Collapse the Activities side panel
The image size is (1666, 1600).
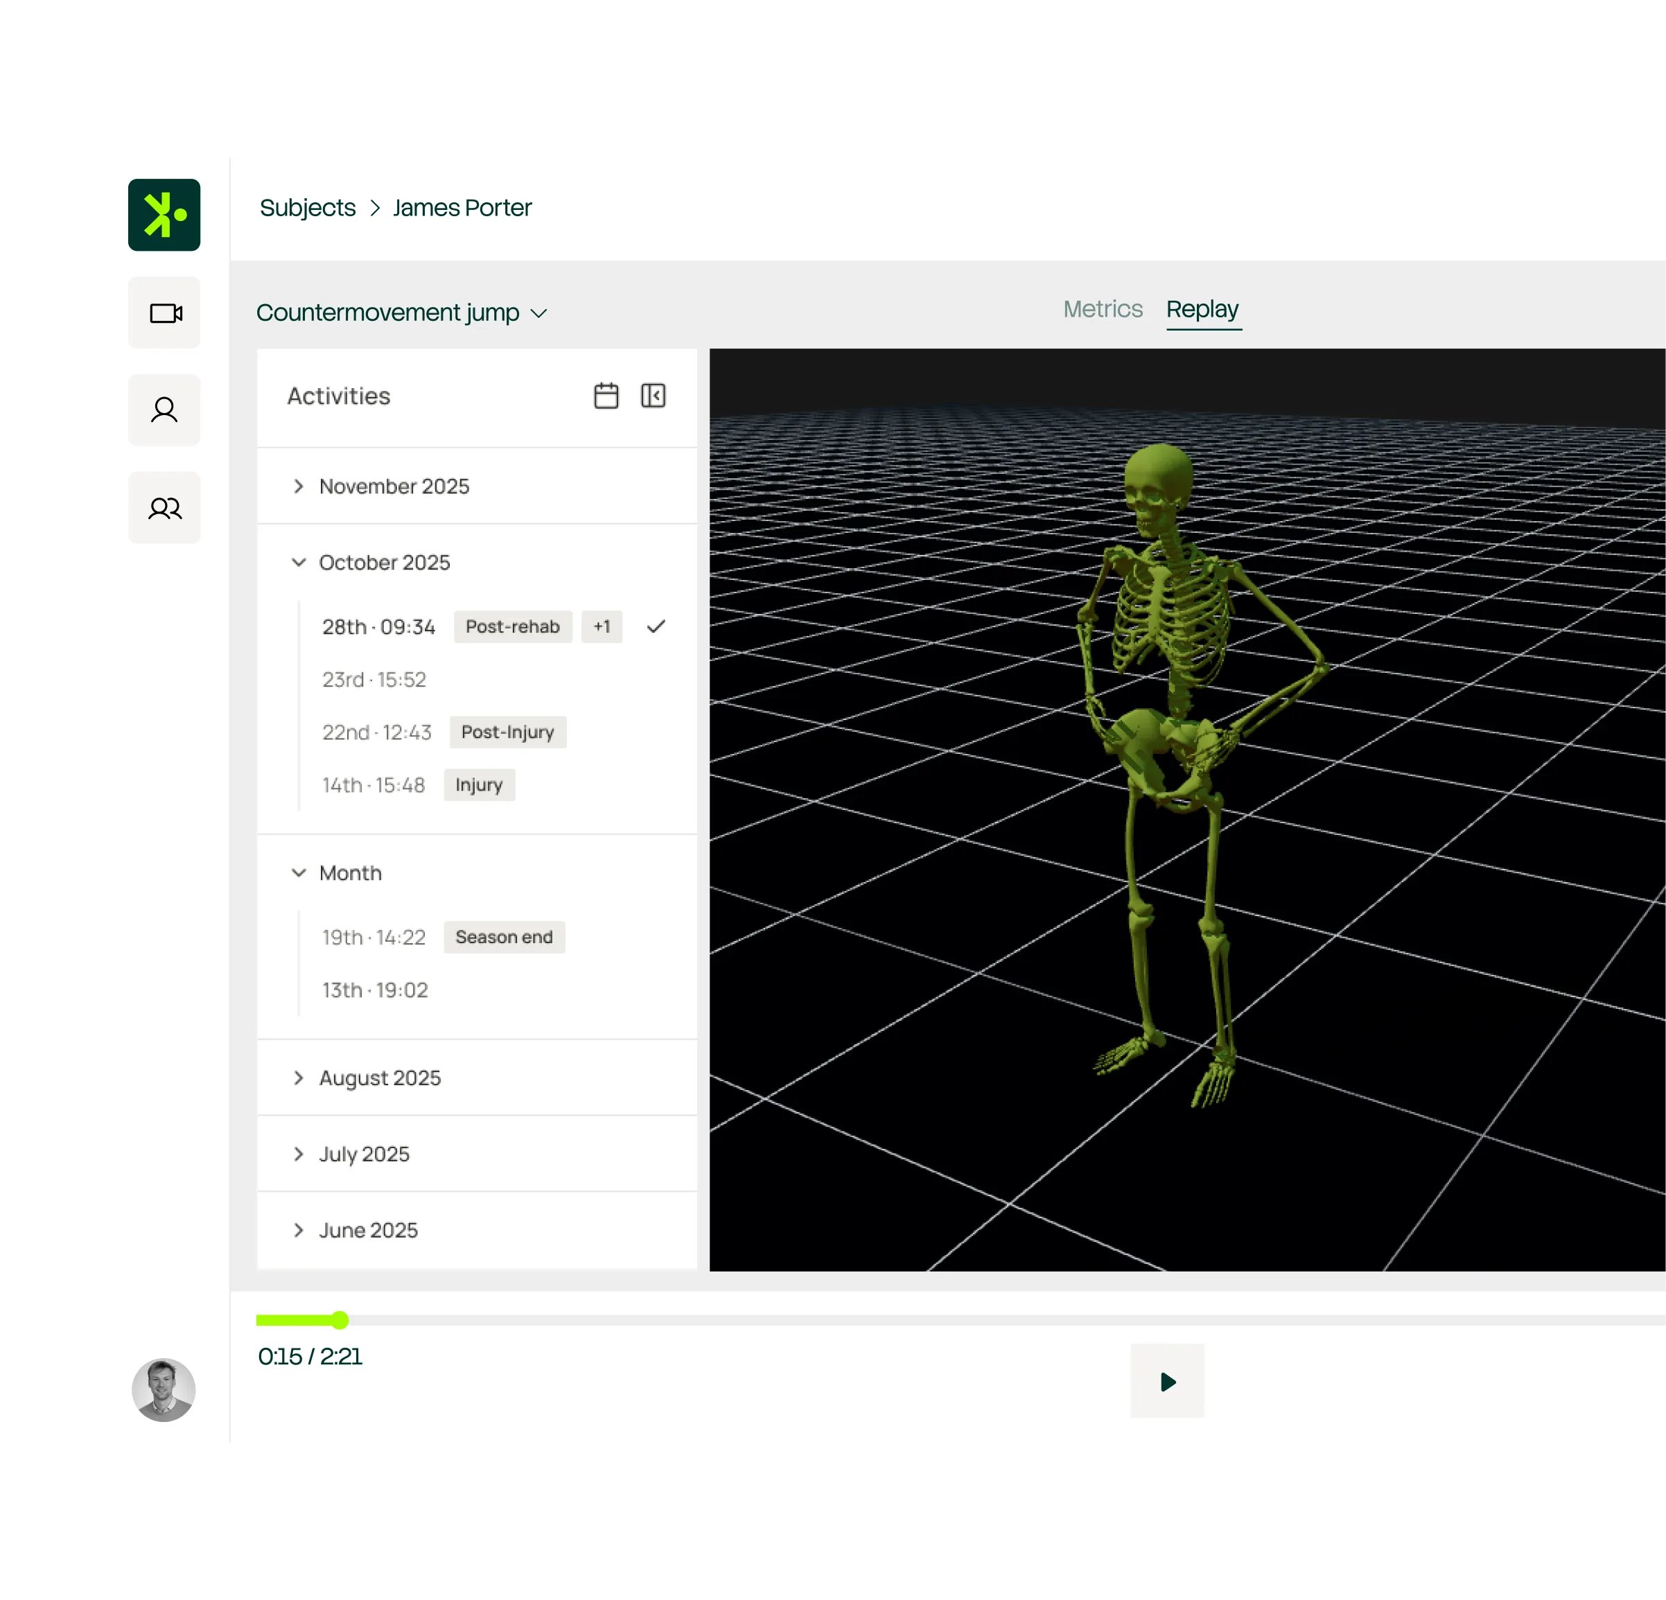click(x=653, y=395)
